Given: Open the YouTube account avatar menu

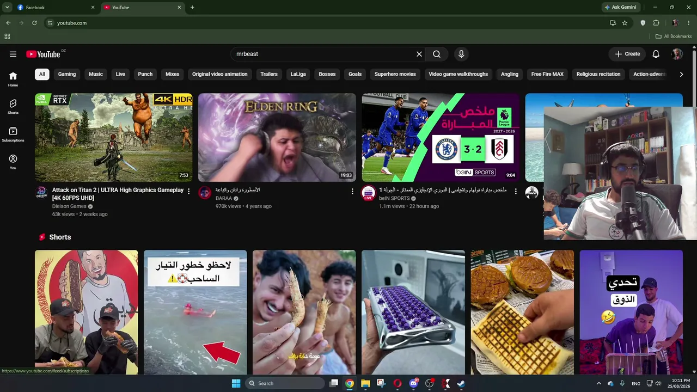Looking at the screenshot, I should click(x=677, y=54).
